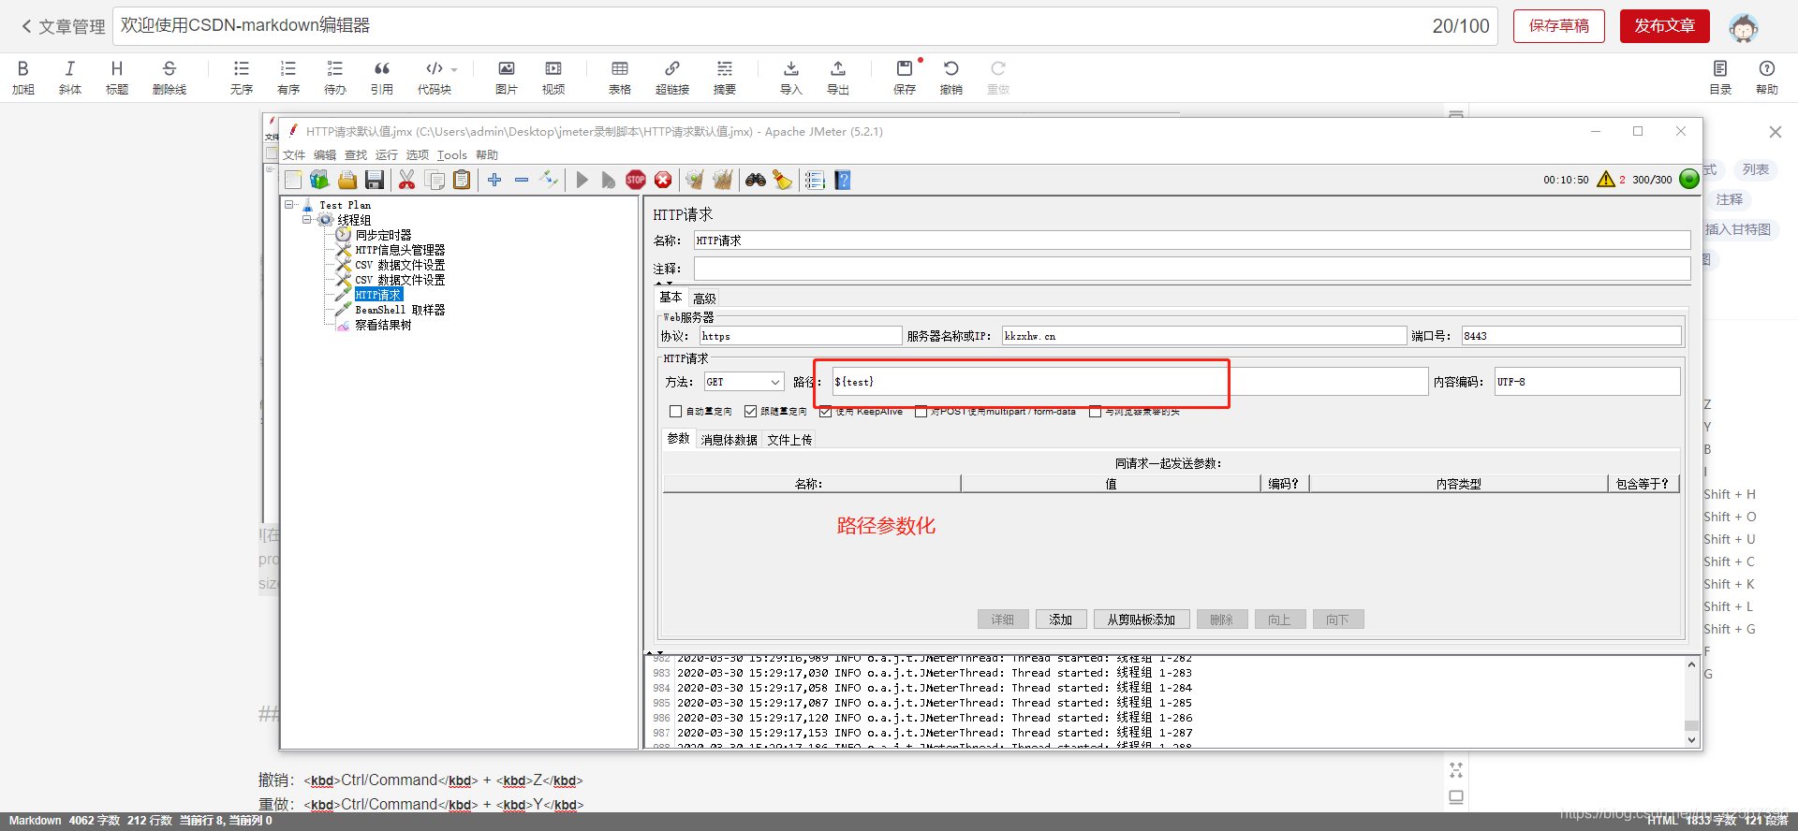Click the JMeter Clear all double-broom icon
This screenshot has width=1798, height=831.
[x=722, y=180]
